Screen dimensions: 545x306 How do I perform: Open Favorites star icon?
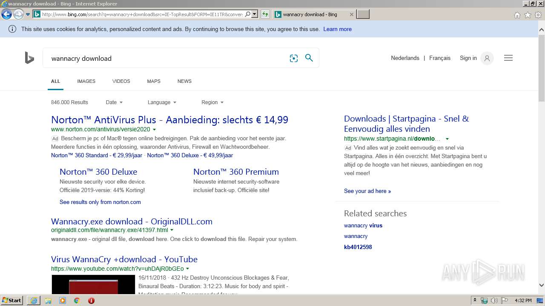[528, 15]
